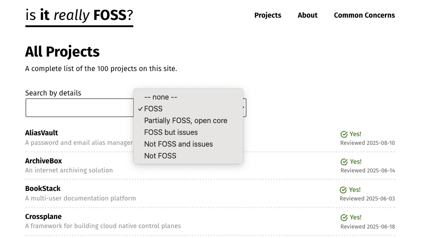Screen dimensions: 427x238
Task: Select "Partially FOSS, open core" option
Action: pyautogui.click(x=185, y=120)
